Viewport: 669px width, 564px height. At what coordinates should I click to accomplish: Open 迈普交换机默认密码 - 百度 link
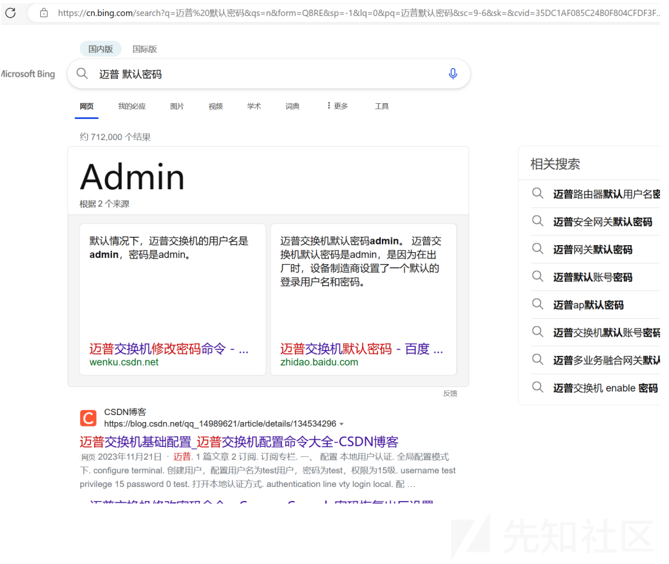tap(362, 349)
